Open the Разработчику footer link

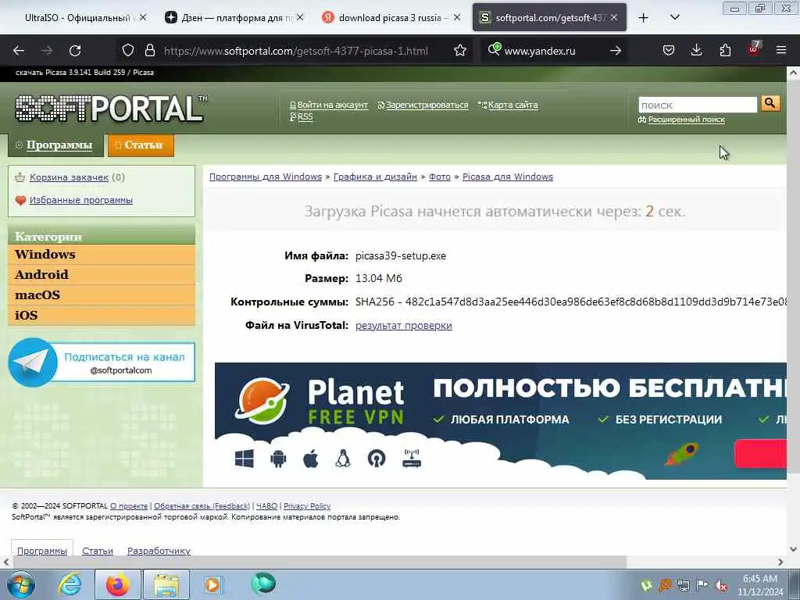pyautogui.click(x=159, y=551)
